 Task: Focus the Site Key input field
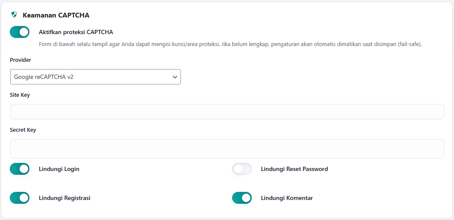pos(227,112)
